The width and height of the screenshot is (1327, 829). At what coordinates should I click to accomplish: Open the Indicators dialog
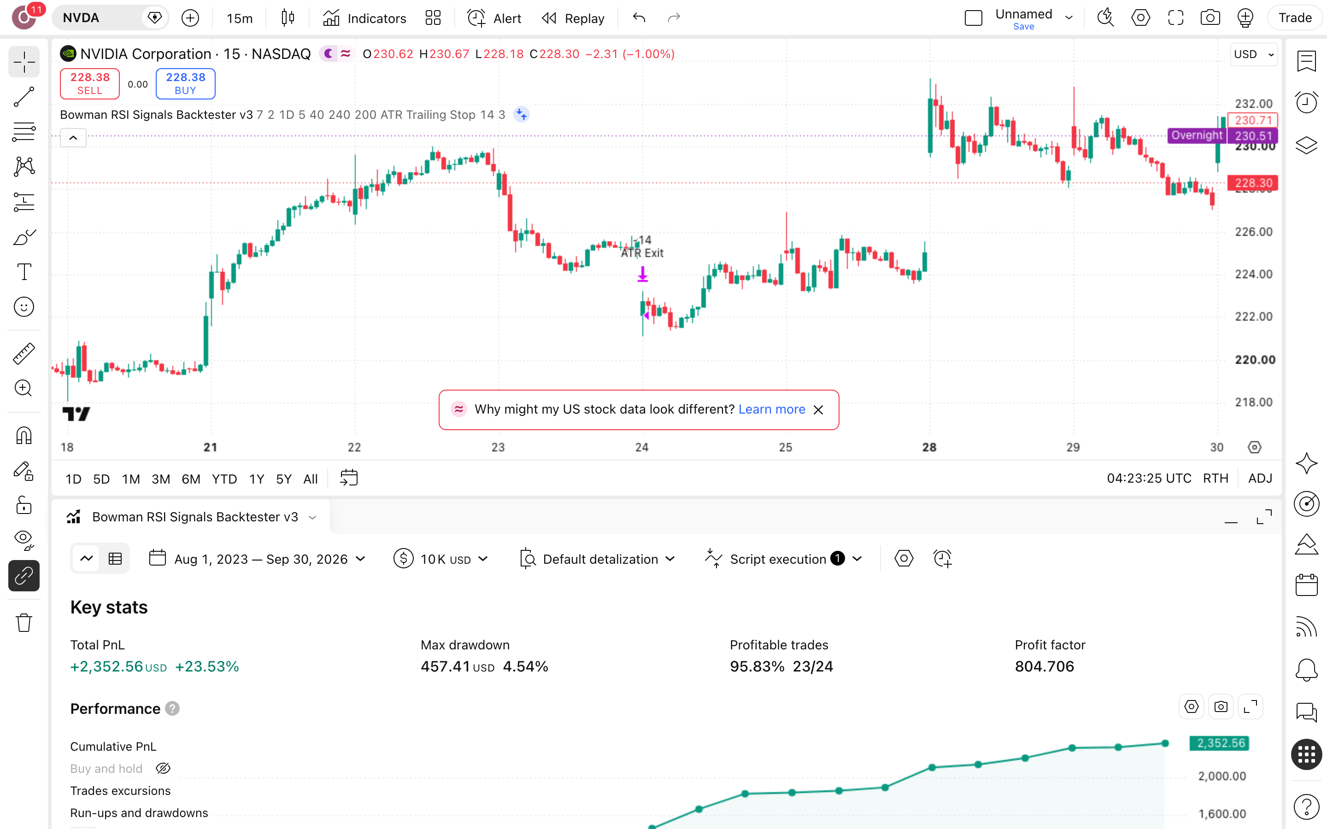(x=364, y=18)
